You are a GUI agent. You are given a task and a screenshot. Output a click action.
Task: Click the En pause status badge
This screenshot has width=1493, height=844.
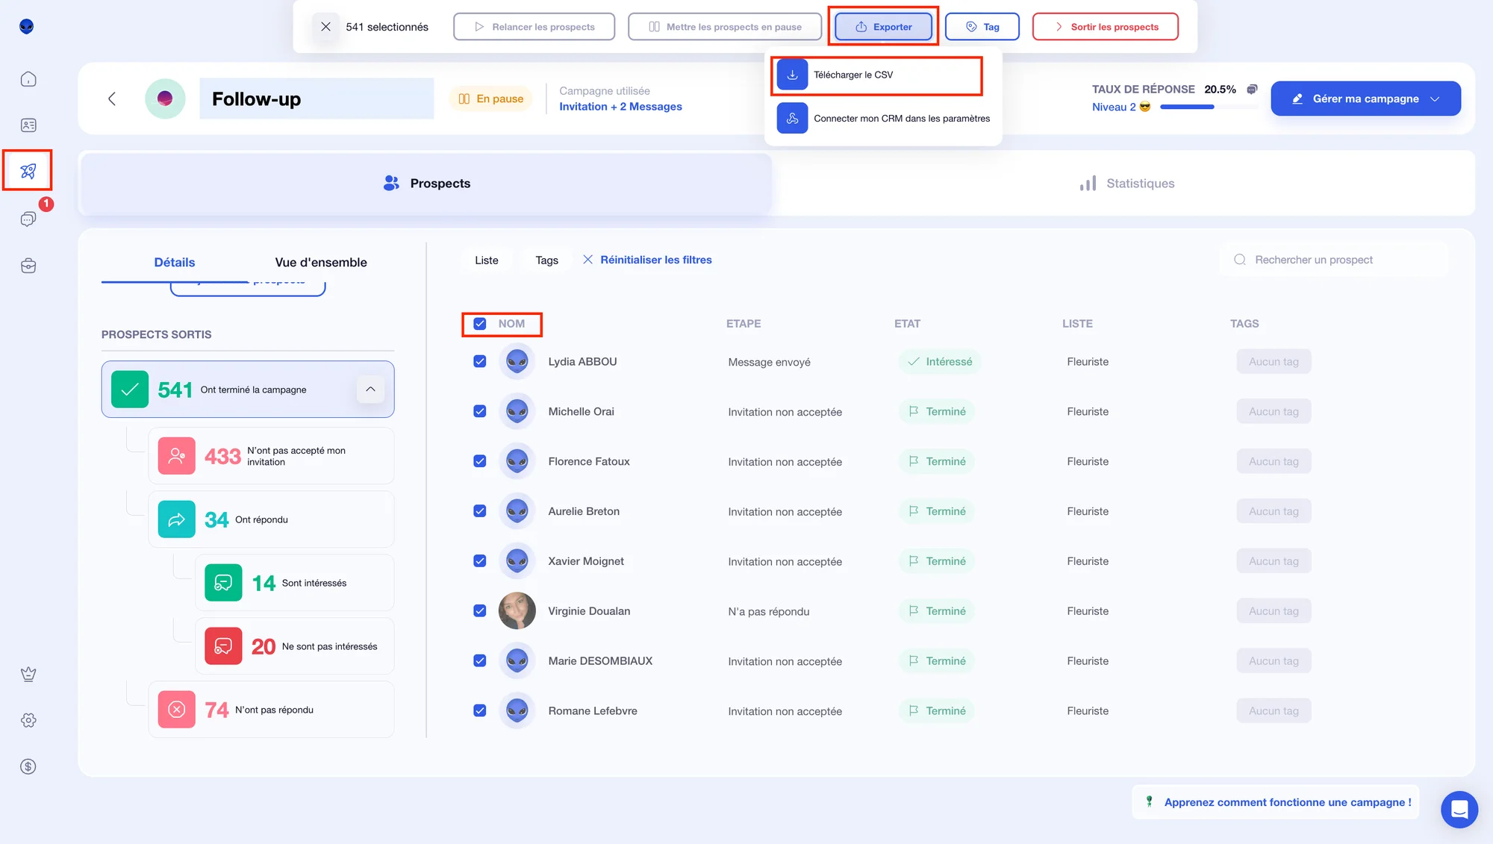490,99
